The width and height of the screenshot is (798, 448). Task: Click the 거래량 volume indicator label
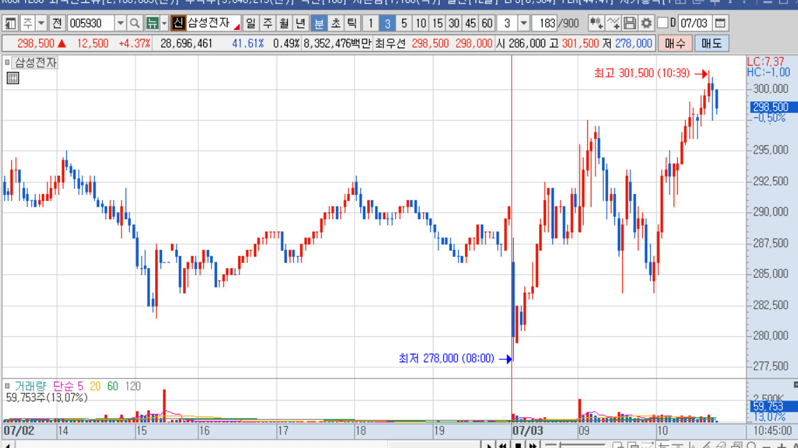click(30, 387)
